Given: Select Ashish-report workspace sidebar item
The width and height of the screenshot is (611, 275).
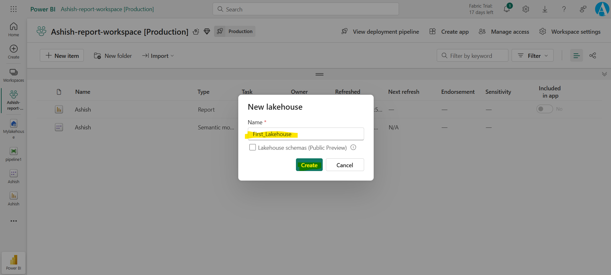Looking at the screenshot, I should (13, 100).
